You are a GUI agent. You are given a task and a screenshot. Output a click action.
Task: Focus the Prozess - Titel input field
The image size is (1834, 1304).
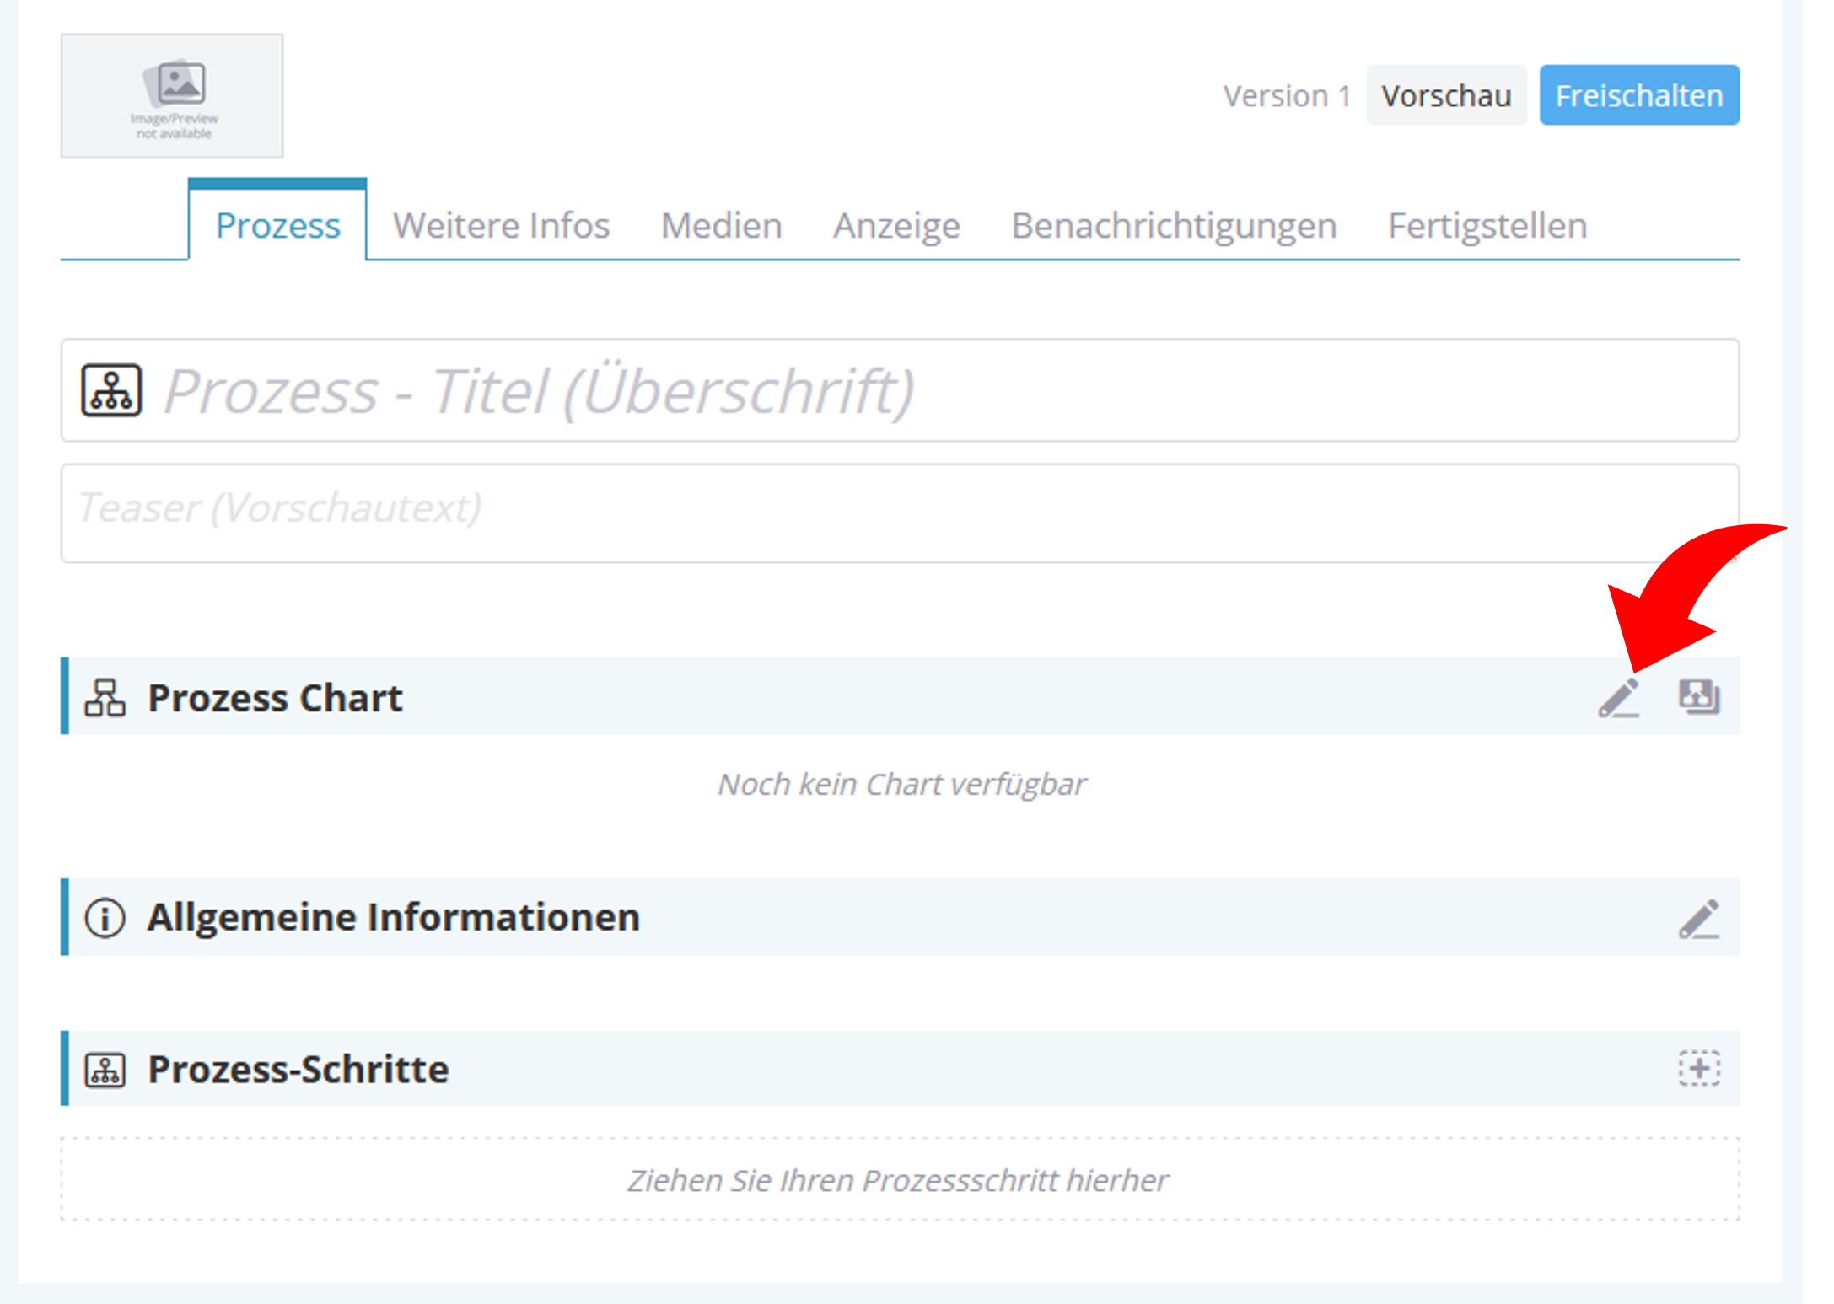(x=900, y=390)
